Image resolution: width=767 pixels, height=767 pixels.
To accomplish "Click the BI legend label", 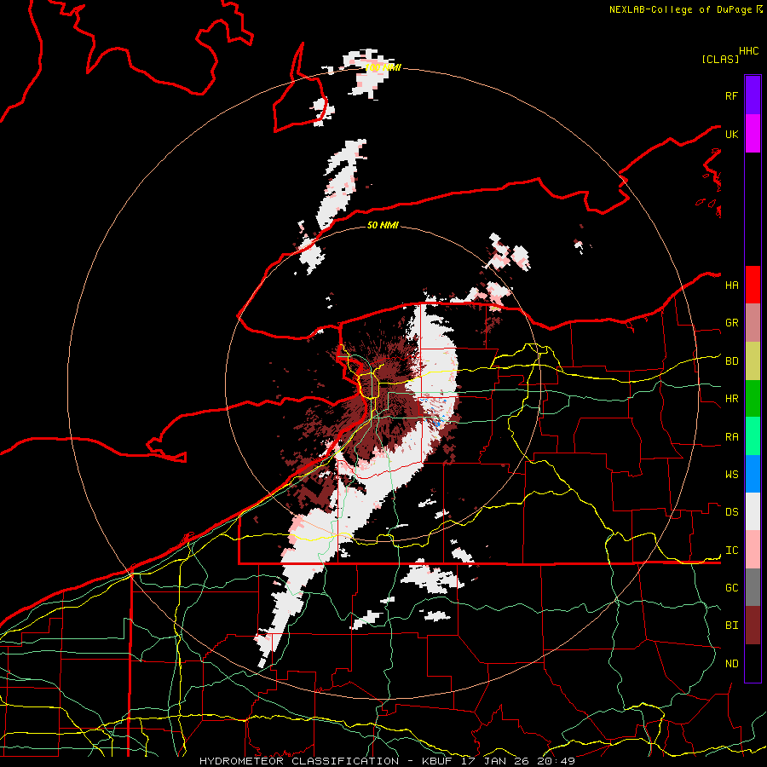I will (731, 626).
